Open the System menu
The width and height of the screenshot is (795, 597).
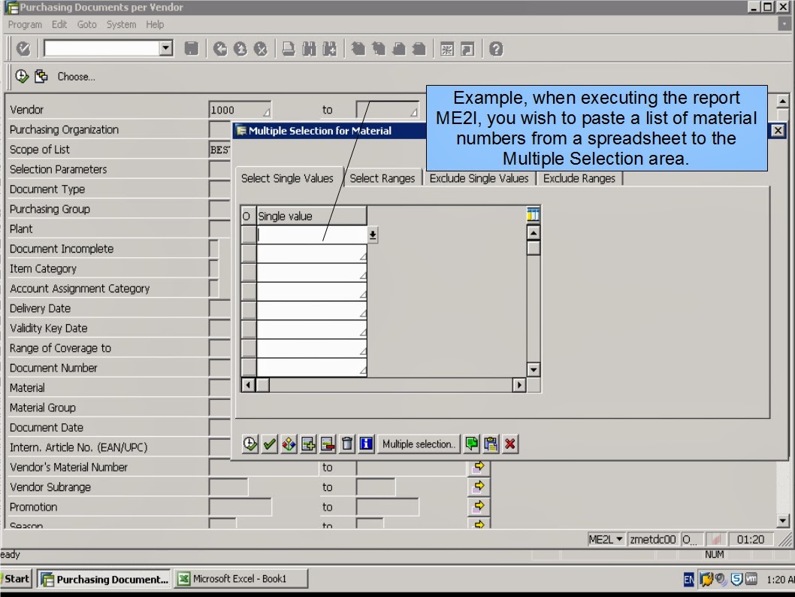(121, 24)
